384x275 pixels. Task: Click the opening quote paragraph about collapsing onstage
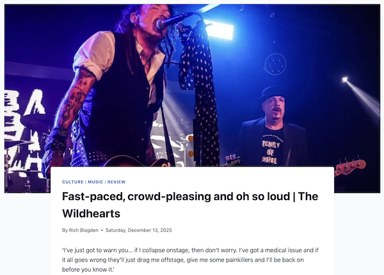point(190,260)
